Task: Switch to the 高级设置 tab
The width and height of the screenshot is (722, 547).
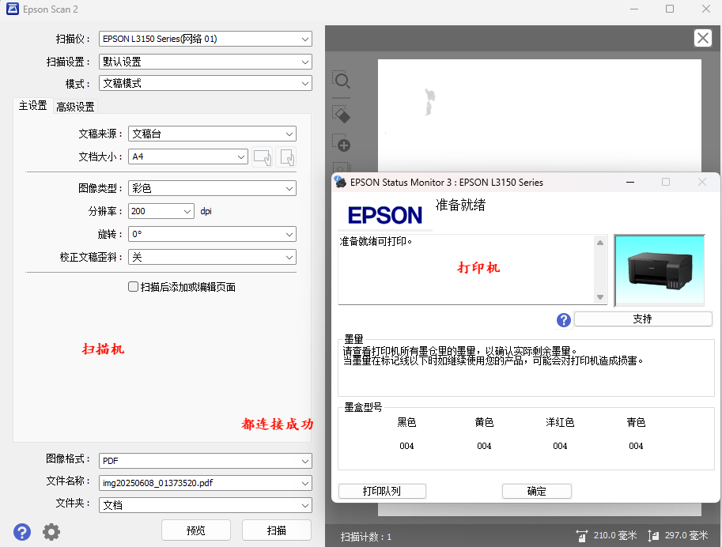Action: click(75, 107)
